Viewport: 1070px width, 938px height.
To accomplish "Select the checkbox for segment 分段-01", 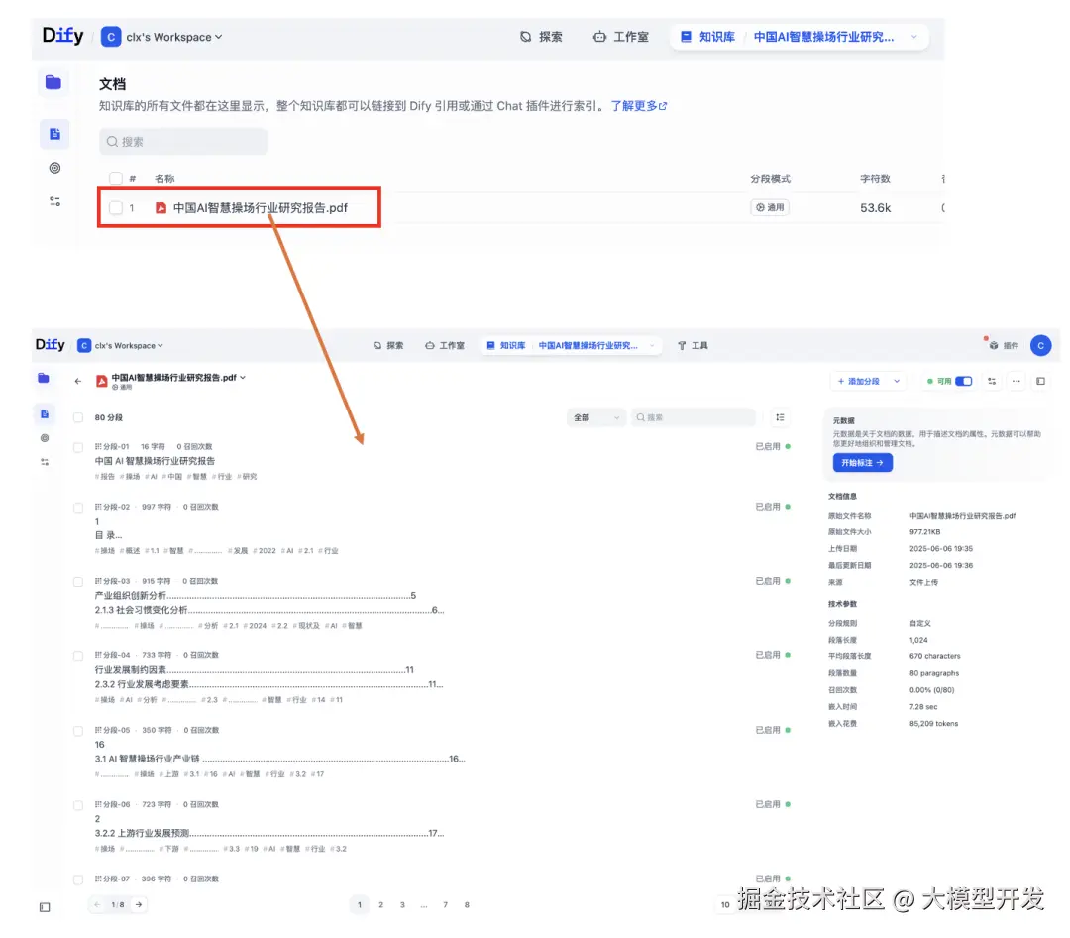I will click(x=77, y=446).
